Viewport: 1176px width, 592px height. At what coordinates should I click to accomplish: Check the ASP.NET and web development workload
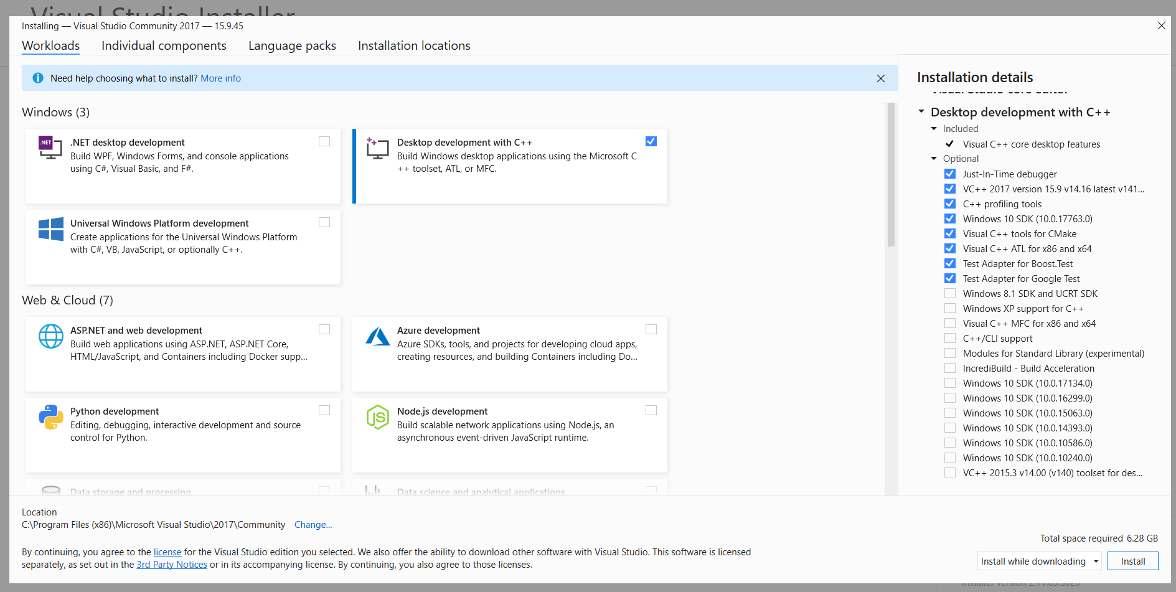point(324,329)
